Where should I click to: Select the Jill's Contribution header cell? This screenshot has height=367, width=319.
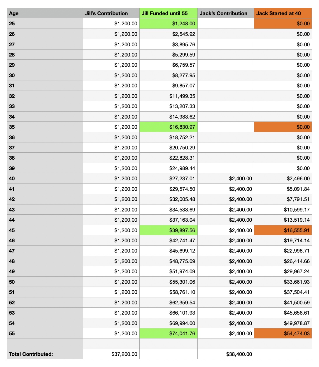click(x=111, y=13)
